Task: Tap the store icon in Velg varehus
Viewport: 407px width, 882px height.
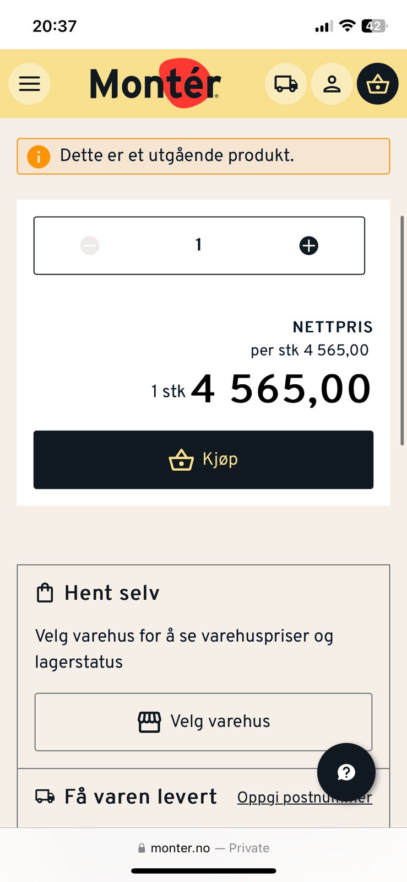Action: (149, 722)
